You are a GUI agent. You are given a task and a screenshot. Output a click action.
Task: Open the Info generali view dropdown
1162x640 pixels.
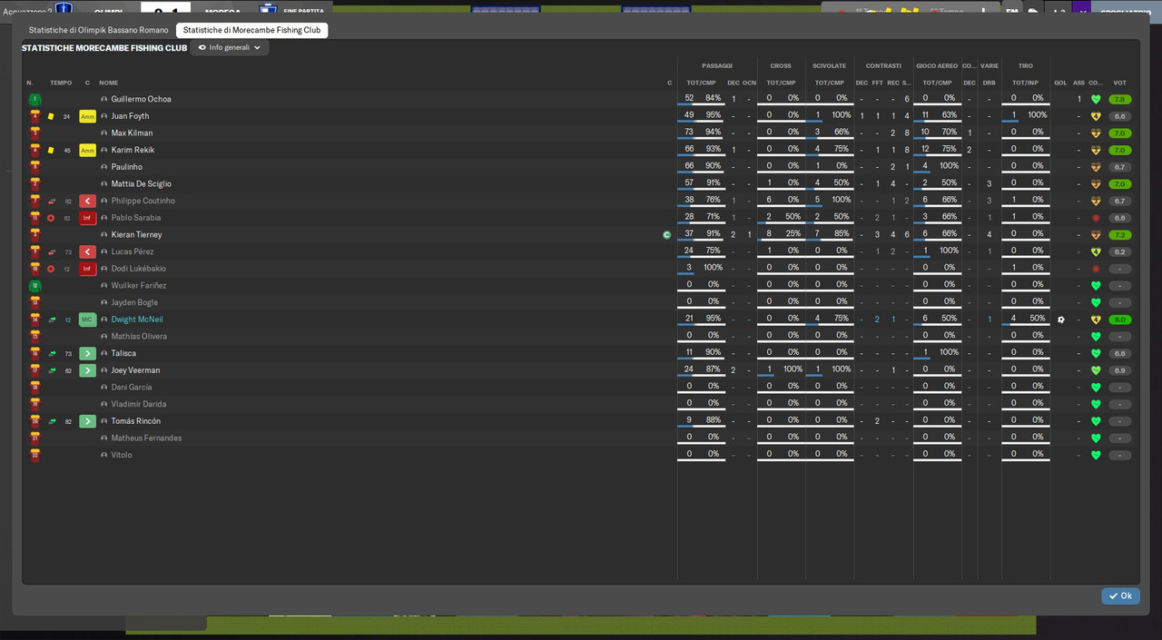(230, 47)
